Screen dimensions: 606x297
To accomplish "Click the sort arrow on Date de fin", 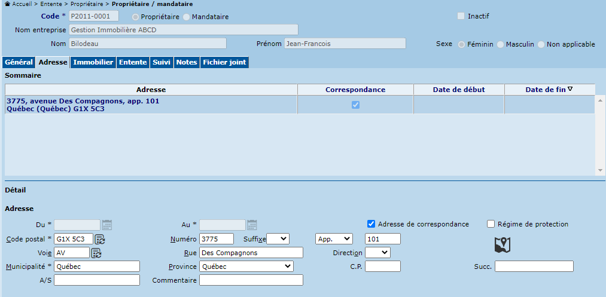I will click(x=570, y=90).
